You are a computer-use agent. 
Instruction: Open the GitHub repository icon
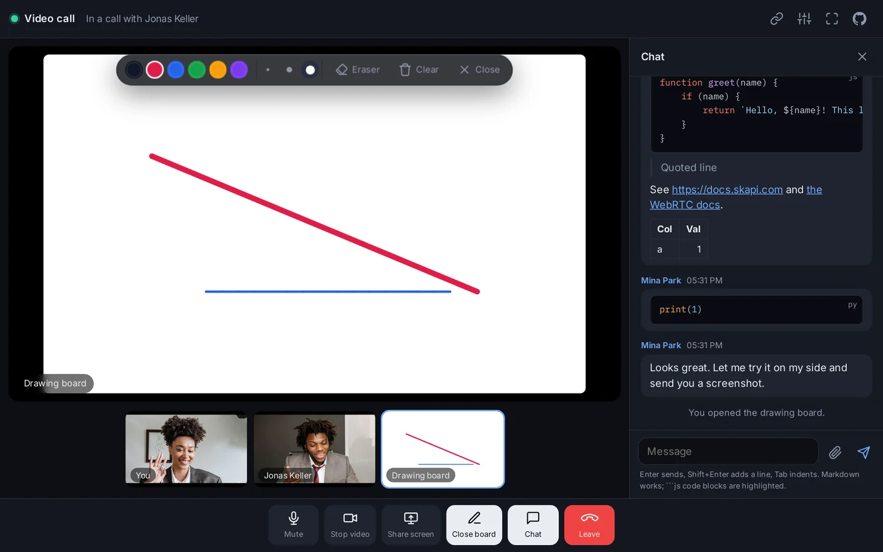pyautogui.click(x=860, y=19)
